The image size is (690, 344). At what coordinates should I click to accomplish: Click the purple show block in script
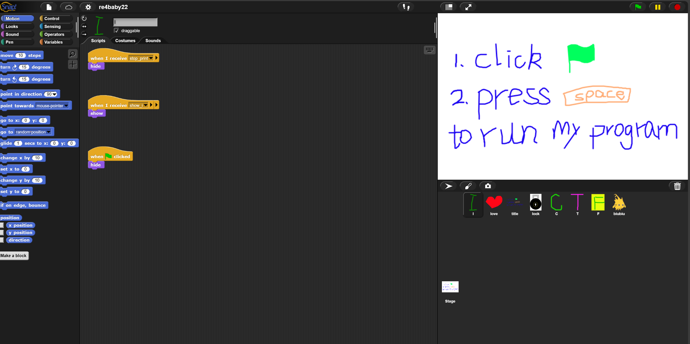[97, 113]
